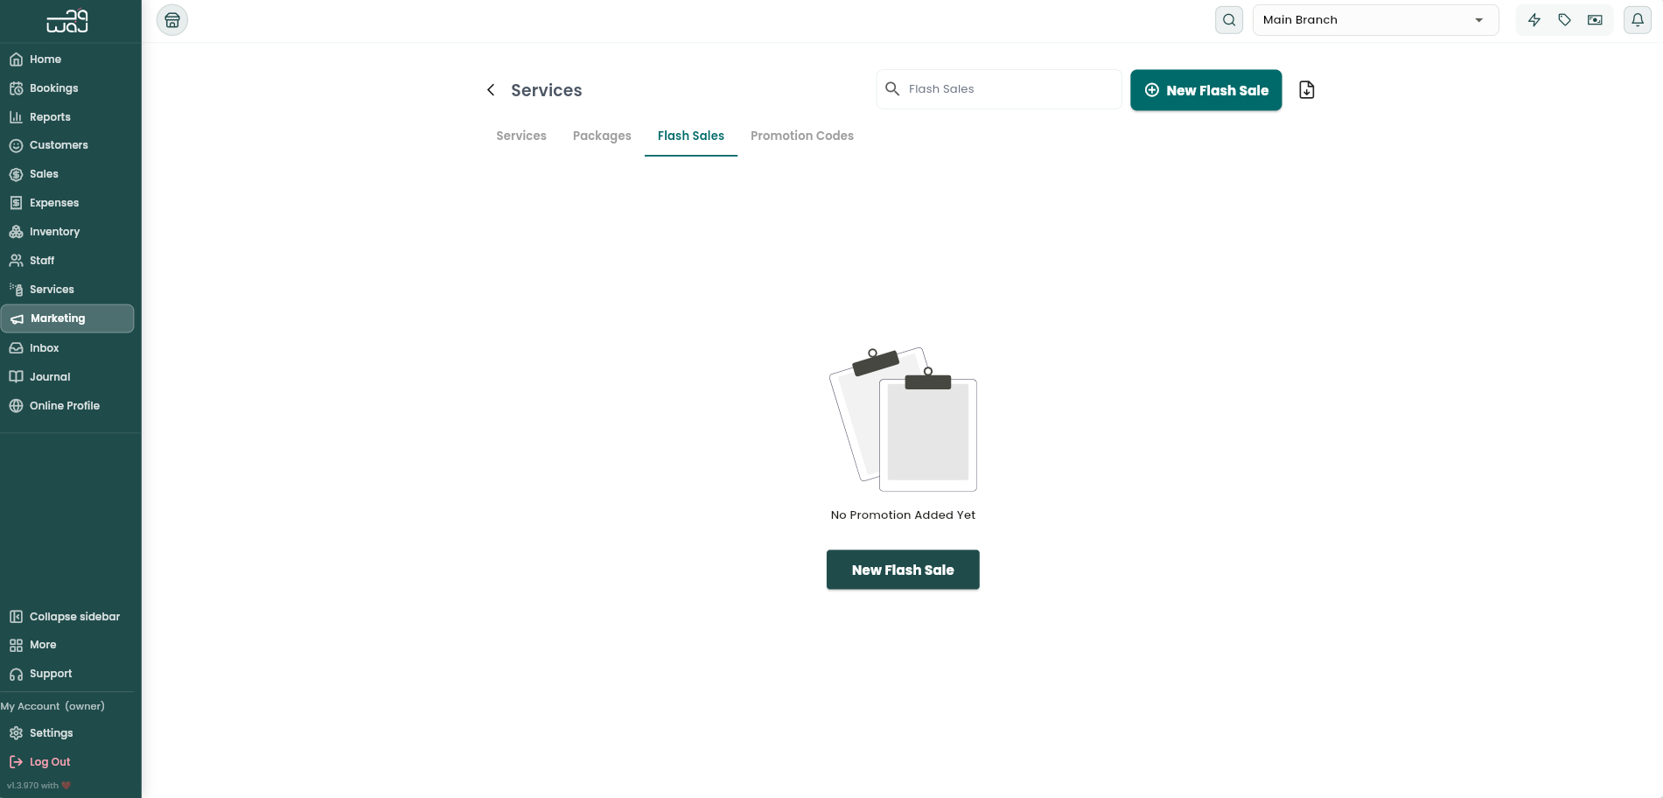Click the top New Flash Sale button

pyautogui.click(x=1205, y=90)
